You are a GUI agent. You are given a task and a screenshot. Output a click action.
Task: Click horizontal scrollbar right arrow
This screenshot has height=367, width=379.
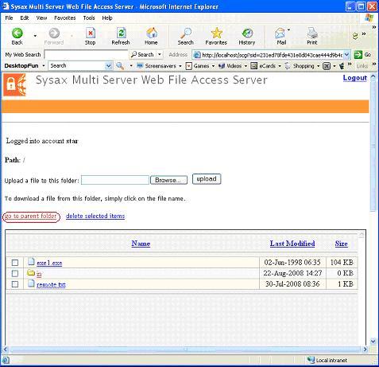tap(365, 349)
